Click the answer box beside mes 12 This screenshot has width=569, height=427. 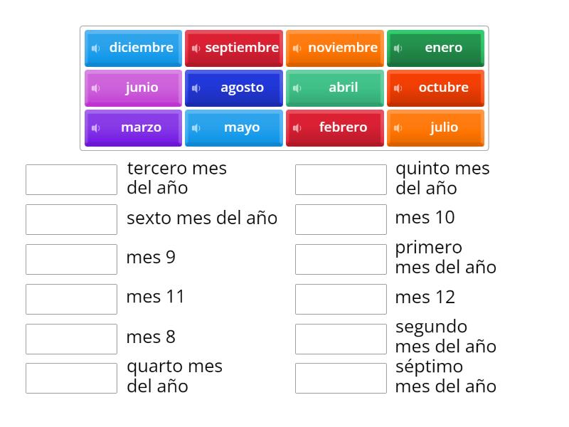[341, 298]
